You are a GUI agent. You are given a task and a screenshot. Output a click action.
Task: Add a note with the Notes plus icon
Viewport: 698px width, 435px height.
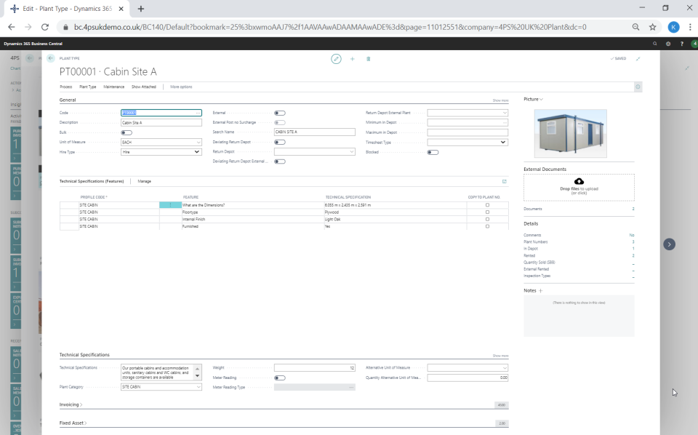(540, 290)
